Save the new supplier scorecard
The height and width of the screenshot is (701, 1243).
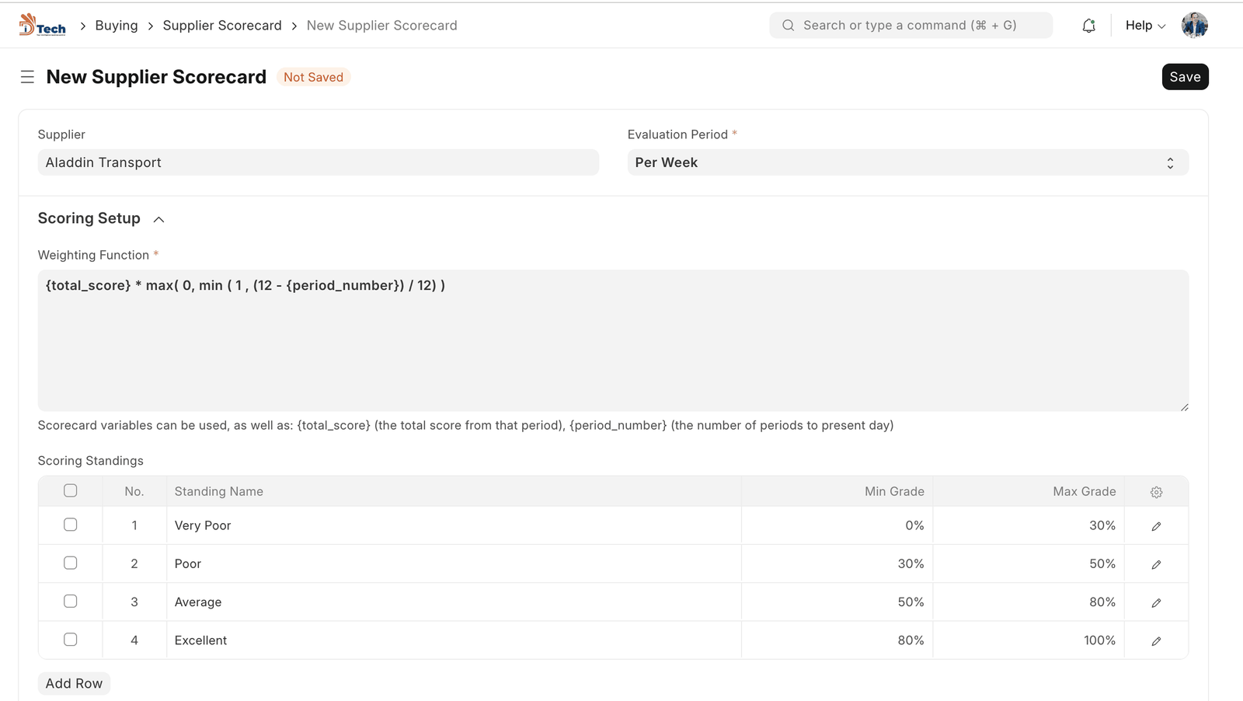click(1185, 77)
